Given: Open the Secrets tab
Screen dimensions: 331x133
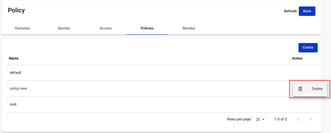Looking at the screenshot, I should (x=64, y=28).
